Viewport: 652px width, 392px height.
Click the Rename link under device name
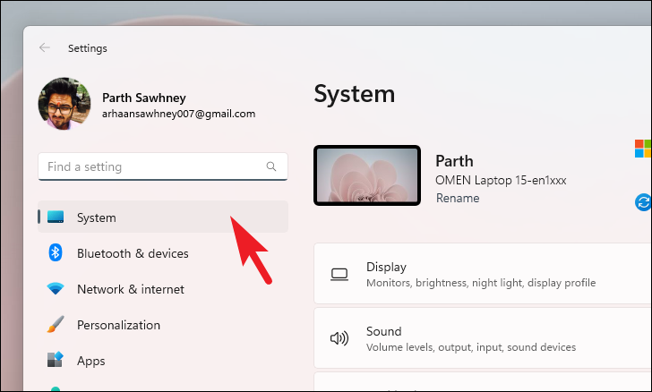[x=458, y=199]
